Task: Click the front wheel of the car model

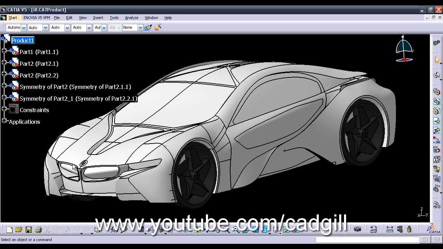Action: pos(196,175)
